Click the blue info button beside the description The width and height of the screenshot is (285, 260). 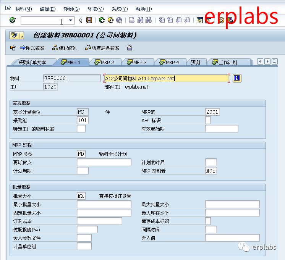pos(237,78)
